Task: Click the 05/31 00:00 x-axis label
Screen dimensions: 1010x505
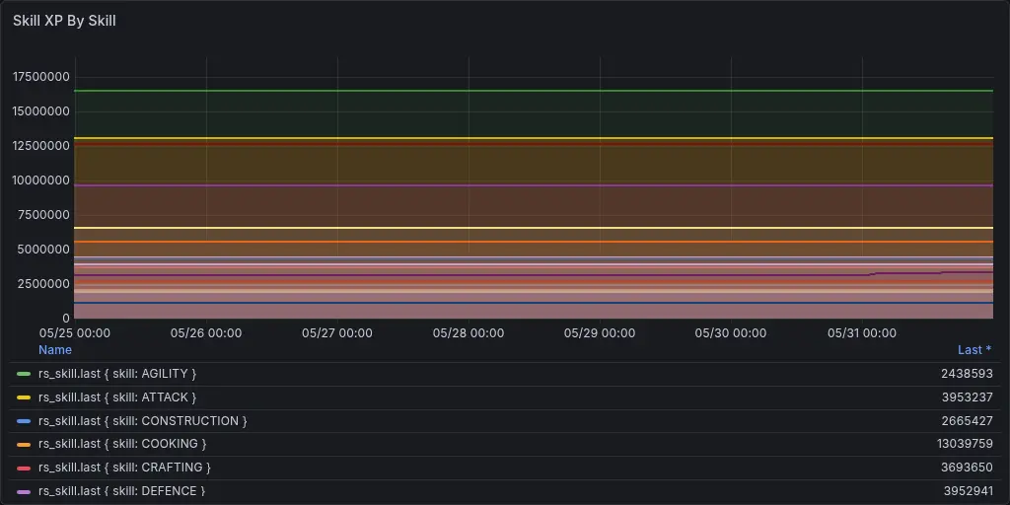Action: (862, 333)
